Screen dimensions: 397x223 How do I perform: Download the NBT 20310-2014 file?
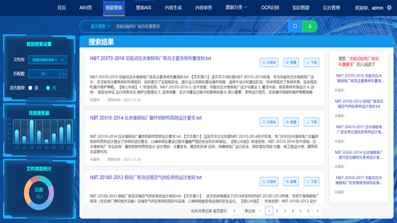[x=311, y=122]
